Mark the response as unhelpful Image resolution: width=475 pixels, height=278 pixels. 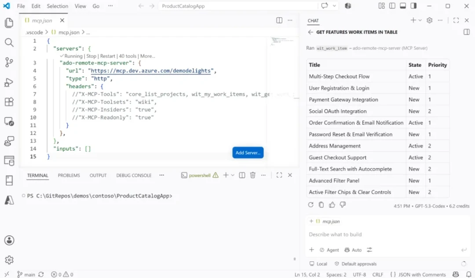point(343,205)
